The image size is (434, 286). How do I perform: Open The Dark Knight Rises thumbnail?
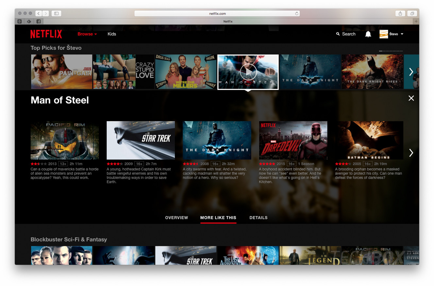coord(372,72)
